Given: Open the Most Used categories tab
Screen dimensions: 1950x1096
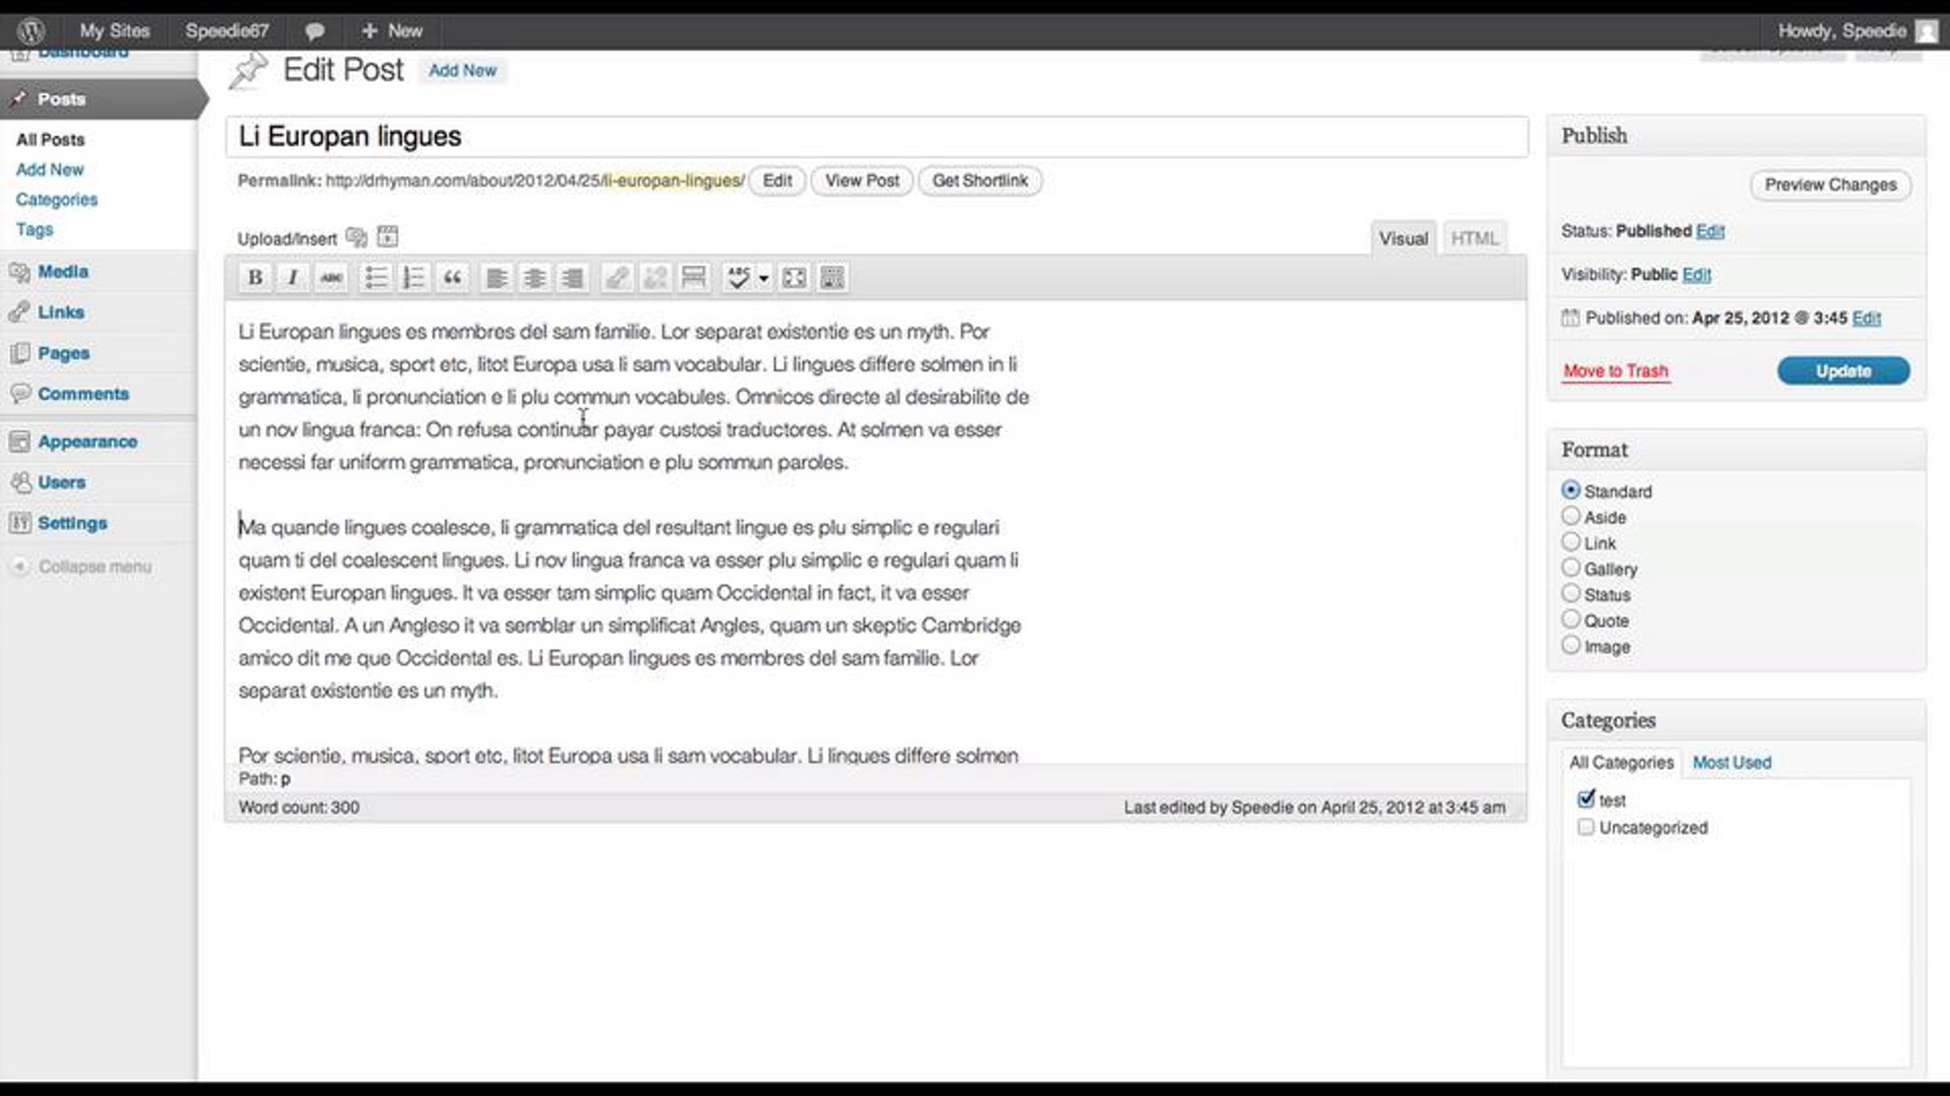Looking at the screenshot, I should pos(1731,762).
